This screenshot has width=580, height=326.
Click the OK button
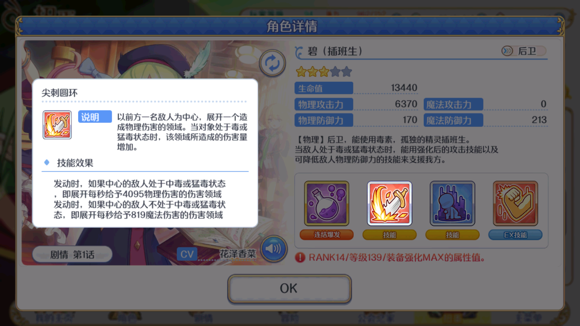point(289,289)
